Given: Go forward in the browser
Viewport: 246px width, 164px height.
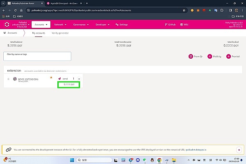Looking at the screenshot, I should (9, 10).
